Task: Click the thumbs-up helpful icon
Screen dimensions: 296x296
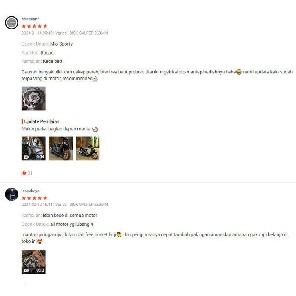Action: pyautogui.click(x=24, y=172)
